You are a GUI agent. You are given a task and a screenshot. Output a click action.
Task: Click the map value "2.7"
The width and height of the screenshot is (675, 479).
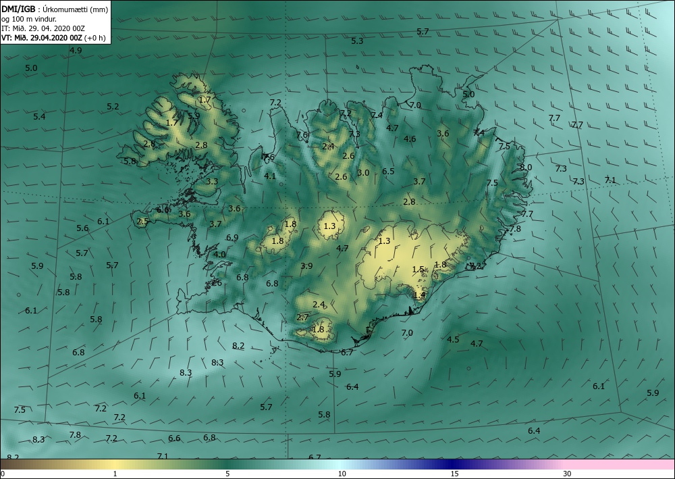[302, 318]
